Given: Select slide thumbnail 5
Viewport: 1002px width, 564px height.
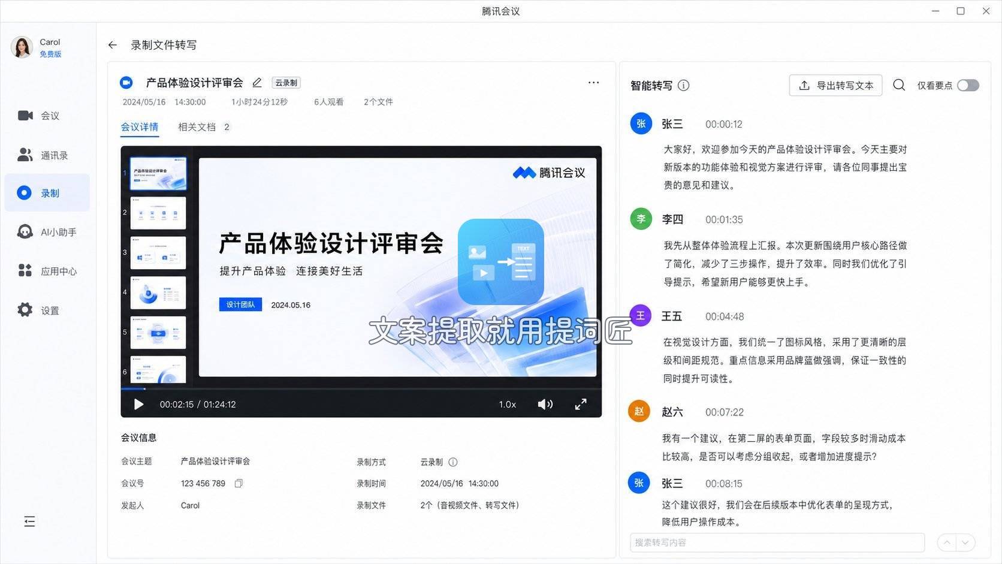Looking at the screenshot, I should [x=158, y=332].
